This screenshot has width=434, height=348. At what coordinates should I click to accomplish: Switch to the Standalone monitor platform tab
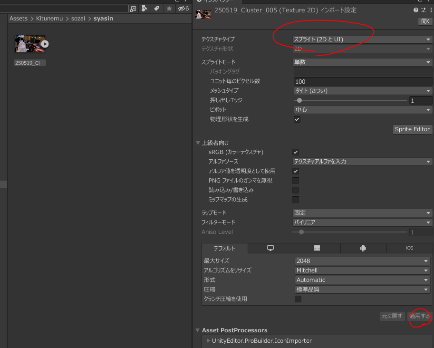click(x=270, y=248)
